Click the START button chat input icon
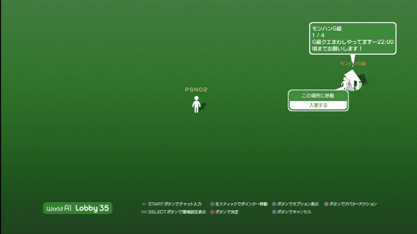The image size is (417, 234). coord(144,204)
